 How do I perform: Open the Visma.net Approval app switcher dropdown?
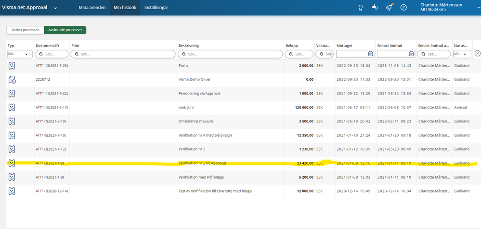click(x=55, y=8)
